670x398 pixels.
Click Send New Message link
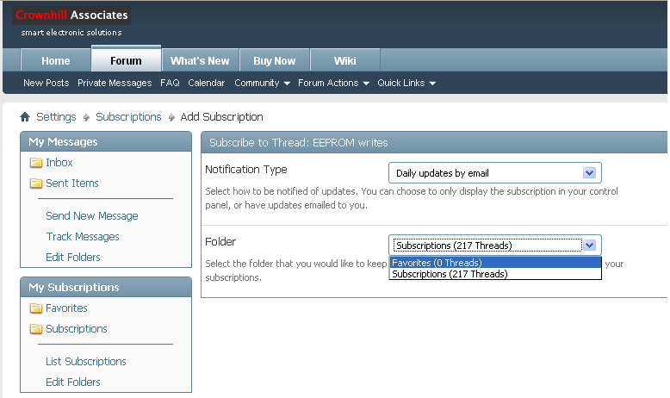pyautogui.click(x=92, y=216)
